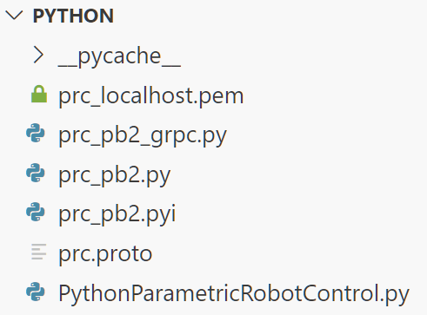Expand the __pycache__ folder arrow
Viewport: 427px width, 315px height.
[38, 55]
